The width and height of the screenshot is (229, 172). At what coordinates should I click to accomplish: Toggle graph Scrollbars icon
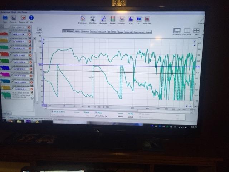click(177, 30)
